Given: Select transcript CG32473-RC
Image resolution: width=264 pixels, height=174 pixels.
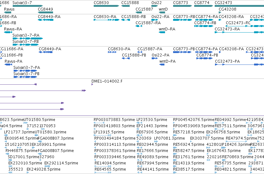Looking at the screenshot, I should (245, 26).
